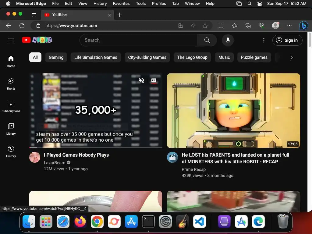Open Collections toolbar button
The width and height of the screenshot is (312, 234).
248,26
